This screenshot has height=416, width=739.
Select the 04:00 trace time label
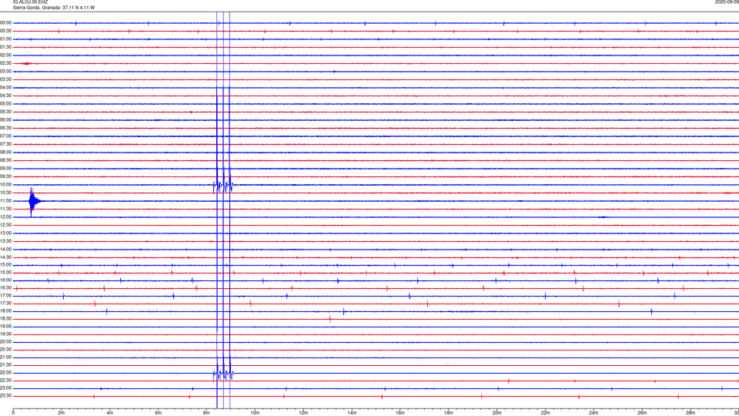coord(5,87)
